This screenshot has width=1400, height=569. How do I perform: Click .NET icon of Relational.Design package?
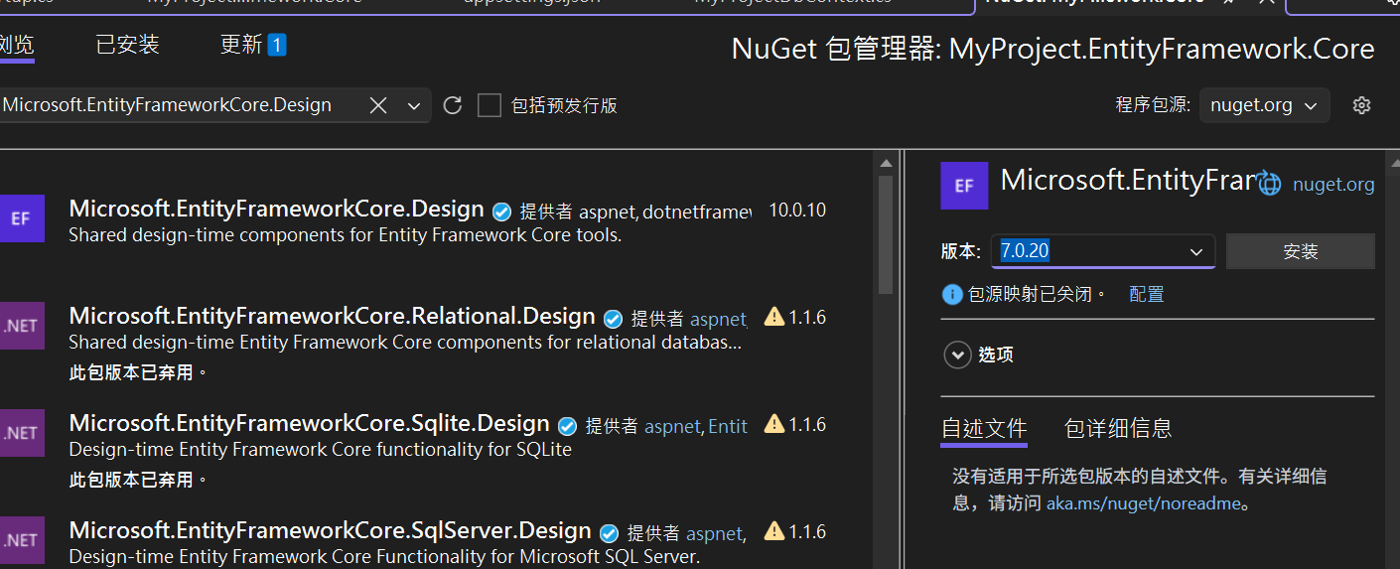coord(21,326)
